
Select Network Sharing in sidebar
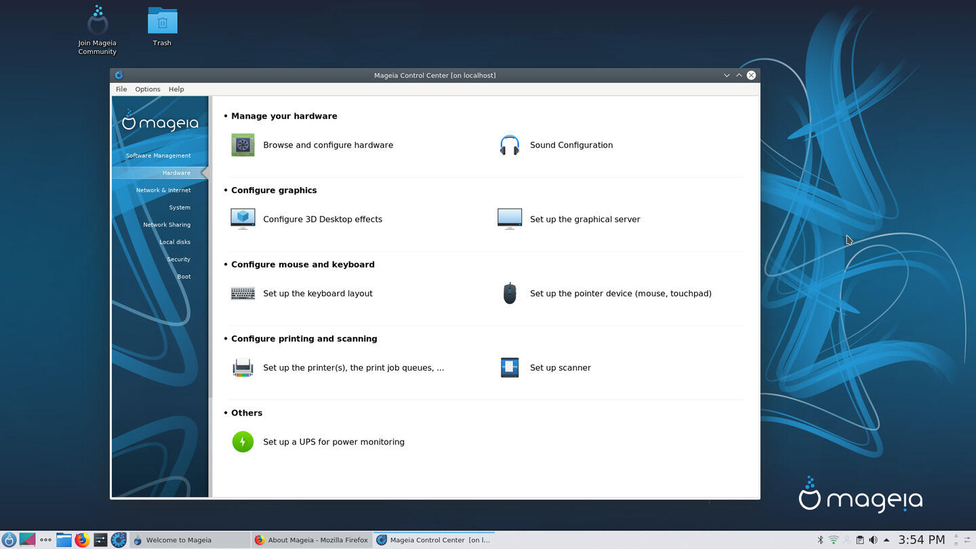point(167,224)
